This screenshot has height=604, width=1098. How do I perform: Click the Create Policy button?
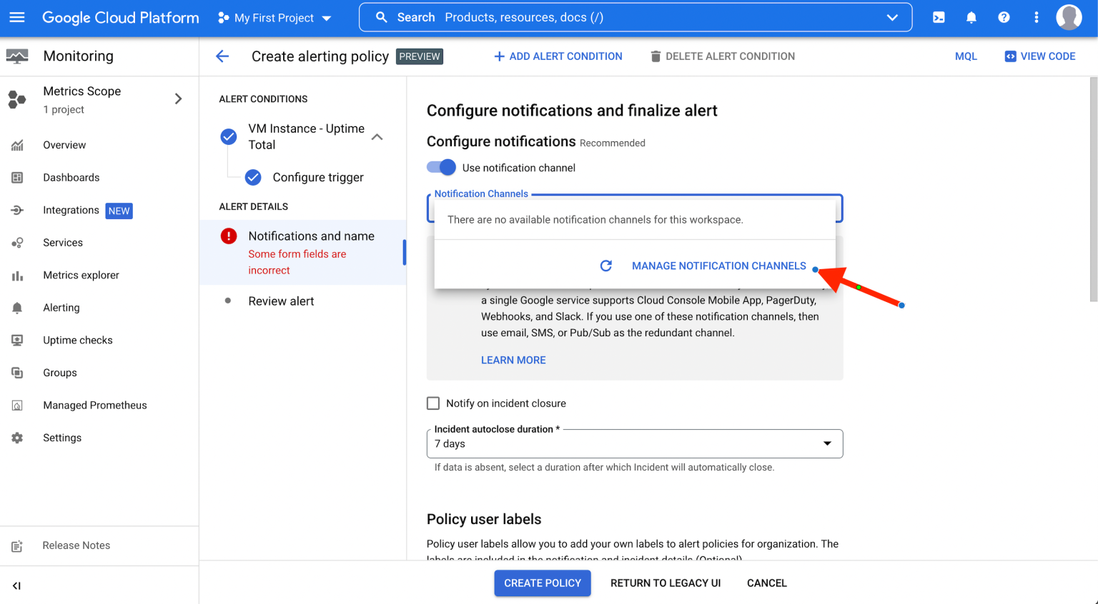(543, 583)
